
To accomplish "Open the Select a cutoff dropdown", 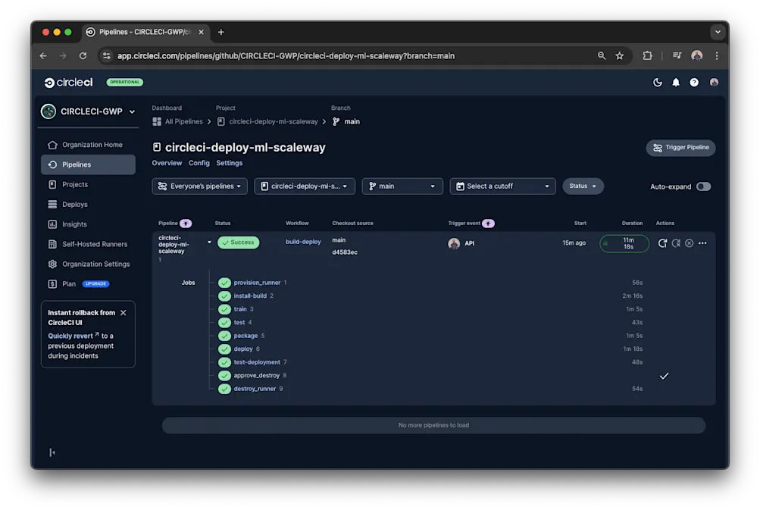I will tap(502, 186).
